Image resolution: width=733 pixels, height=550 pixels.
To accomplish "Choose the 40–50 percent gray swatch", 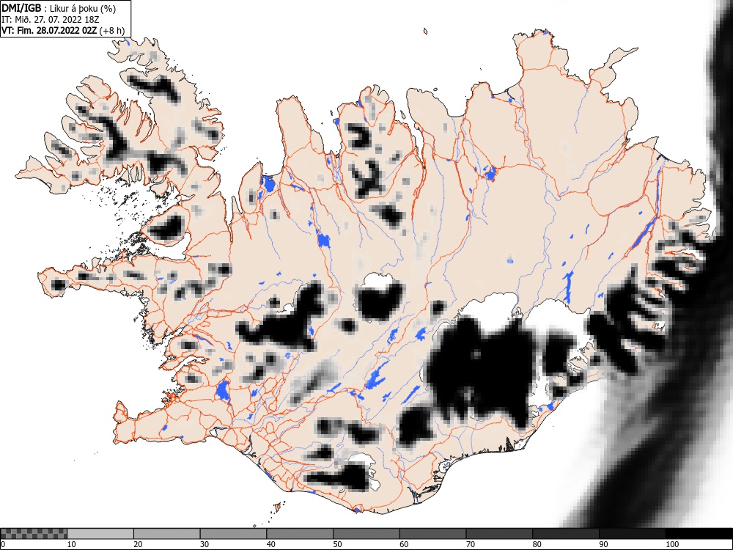I will 300,534.
